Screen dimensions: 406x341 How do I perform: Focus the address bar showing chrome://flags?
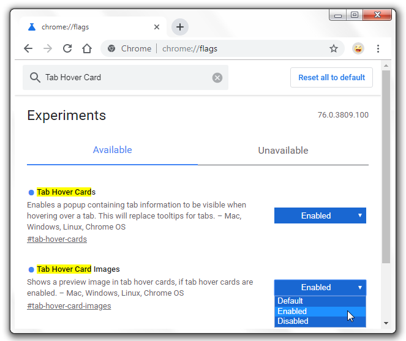pyautogui.click(x=222, y=48)
